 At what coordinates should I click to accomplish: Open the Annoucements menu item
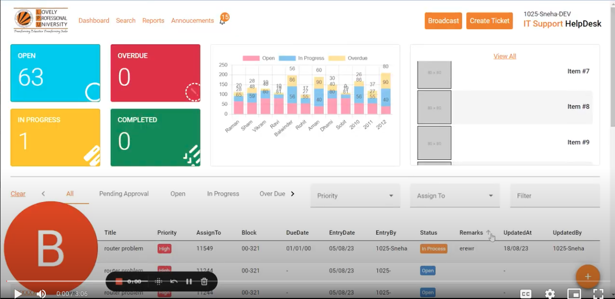(192, 21)
